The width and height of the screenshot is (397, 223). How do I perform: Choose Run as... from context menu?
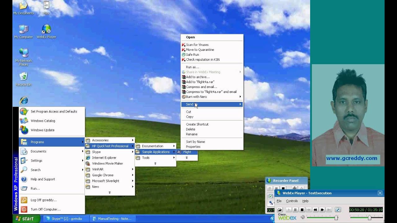pos(212,67)
